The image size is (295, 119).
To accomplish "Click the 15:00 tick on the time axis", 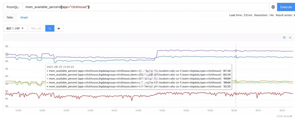I will [x=210, y=111].
